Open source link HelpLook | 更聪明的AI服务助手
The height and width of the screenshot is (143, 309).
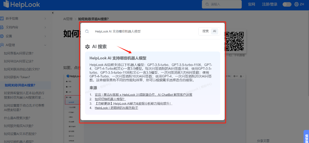pos(116,108)
